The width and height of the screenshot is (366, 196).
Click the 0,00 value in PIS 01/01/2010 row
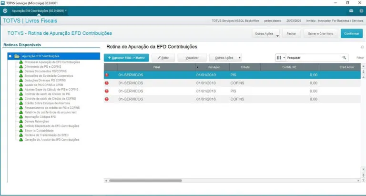(x=314, y=75)
